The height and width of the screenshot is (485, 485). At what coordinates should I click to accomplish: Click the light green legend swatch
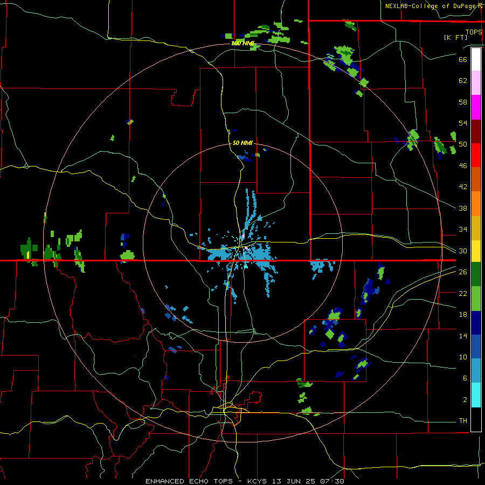476,299
